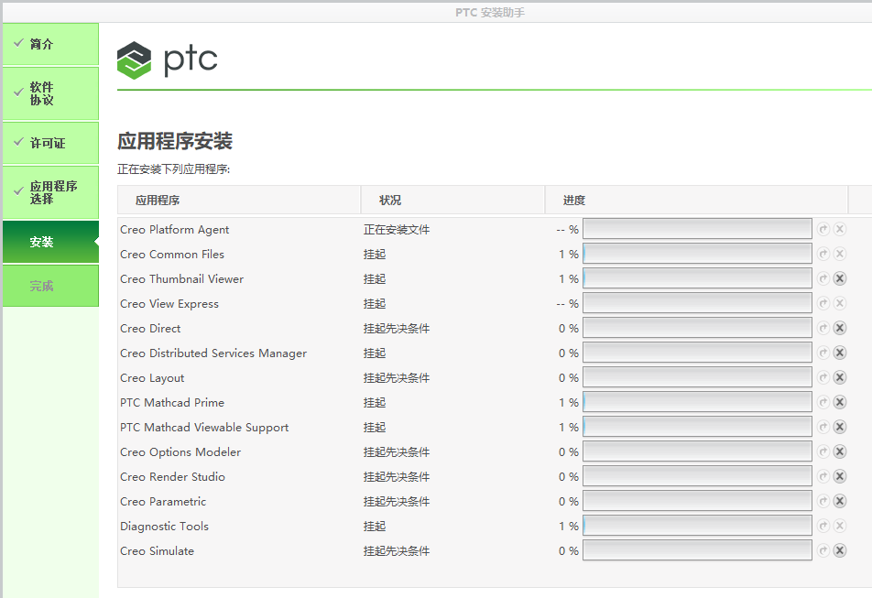The image size is (872, 598).
Task: Click the 状况 column header
Action: tap(452, 200)
